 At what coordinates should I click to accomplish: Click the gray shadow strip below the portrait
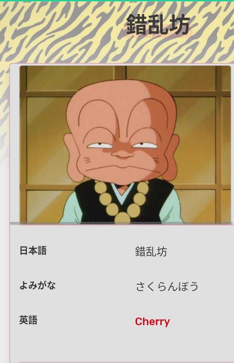pyautogui.click(x=122, y=223)
